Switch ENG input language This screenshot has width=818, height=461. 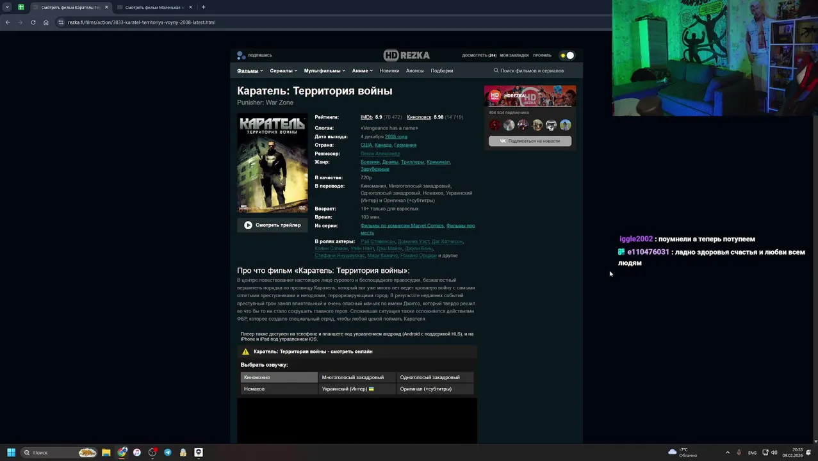[x=752, y=453]
